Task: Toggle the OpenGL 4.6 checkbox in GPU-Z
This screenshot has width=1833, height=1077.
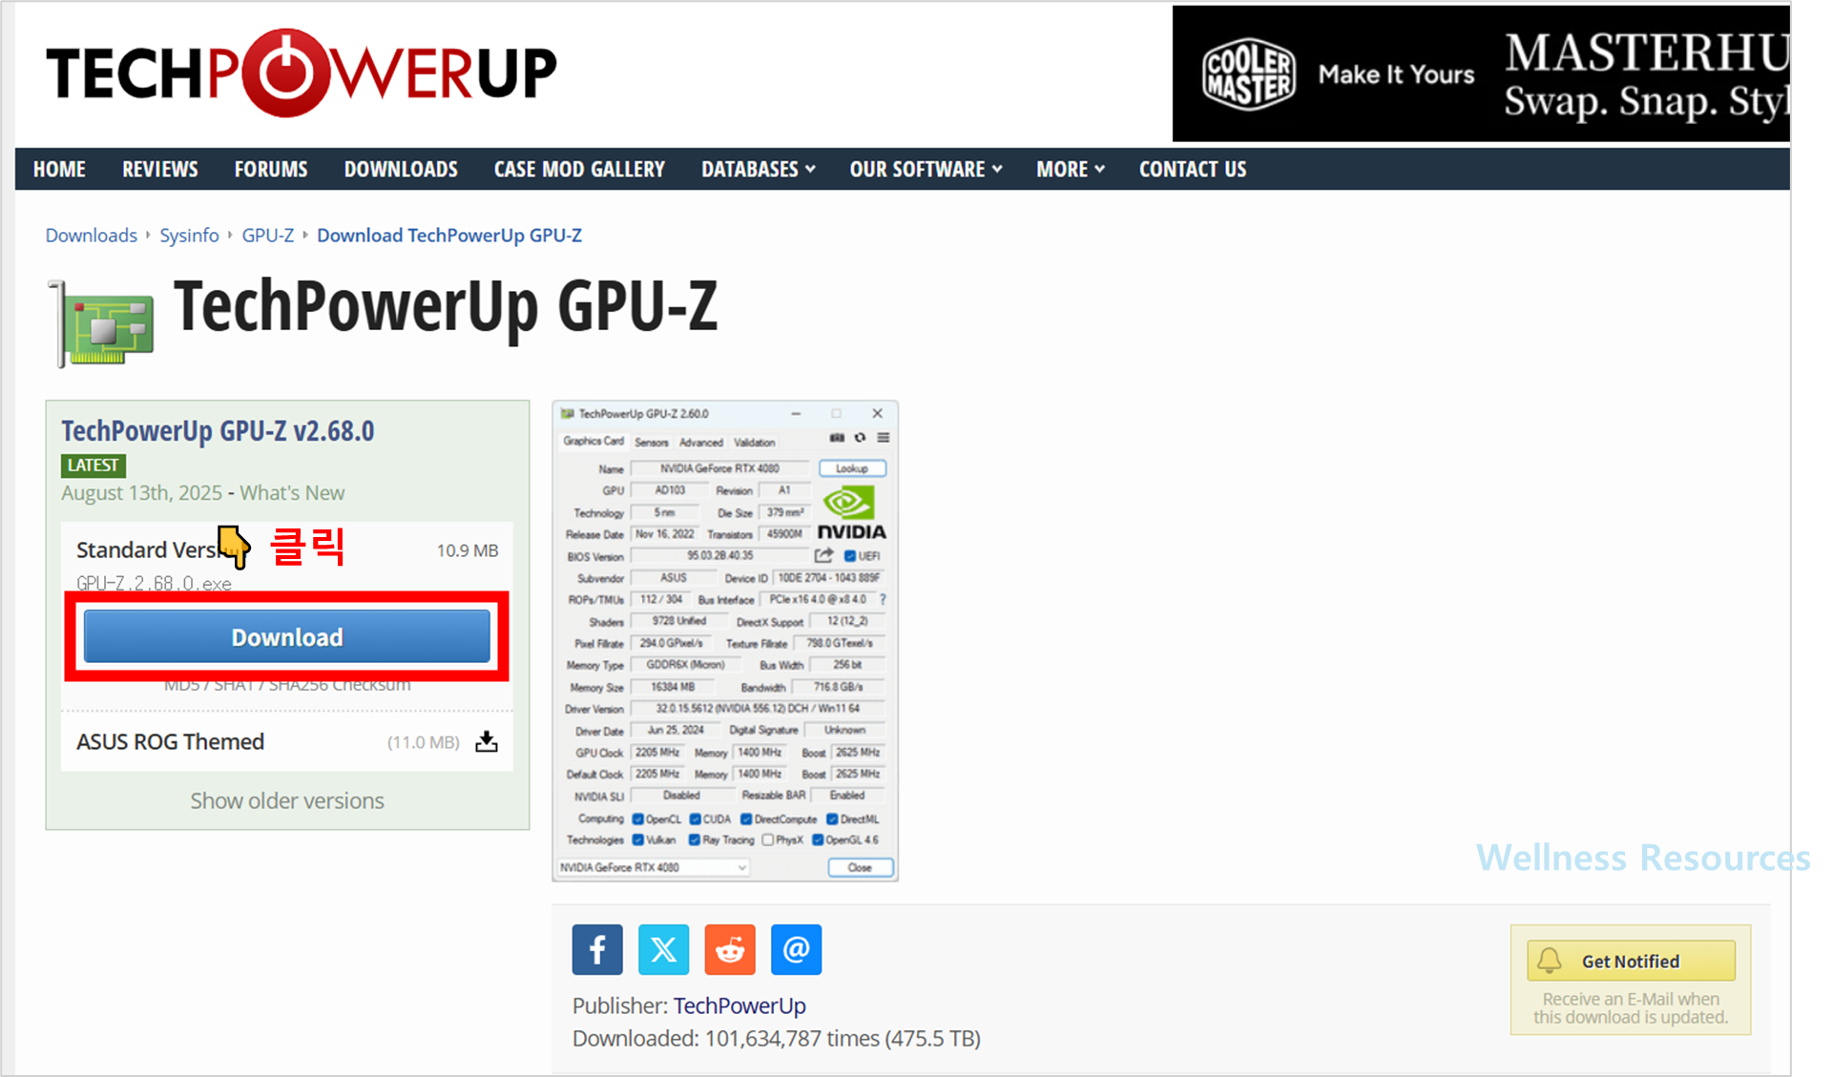Action: pos(818,840)
